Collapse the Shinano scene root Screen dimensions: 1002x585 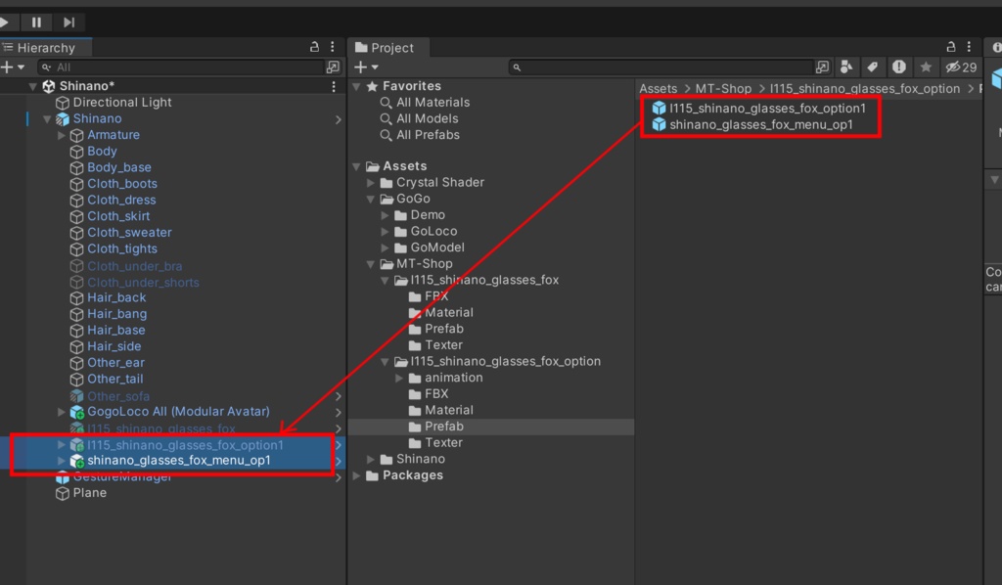[x=32, y=86]
